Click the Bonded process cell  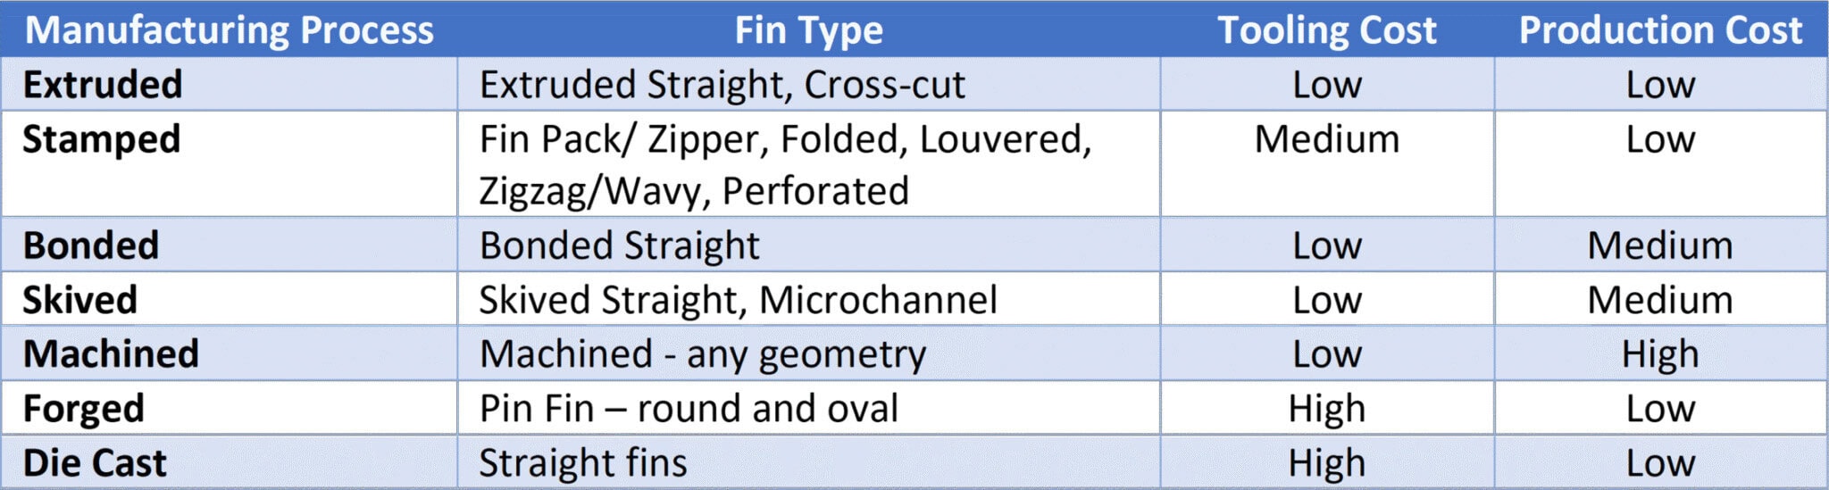pyautogui.click(x=91, y=245)
